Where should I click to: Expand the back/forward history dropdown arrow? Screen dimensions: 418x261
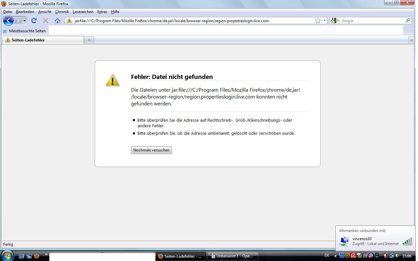click(x=25, y=21)
